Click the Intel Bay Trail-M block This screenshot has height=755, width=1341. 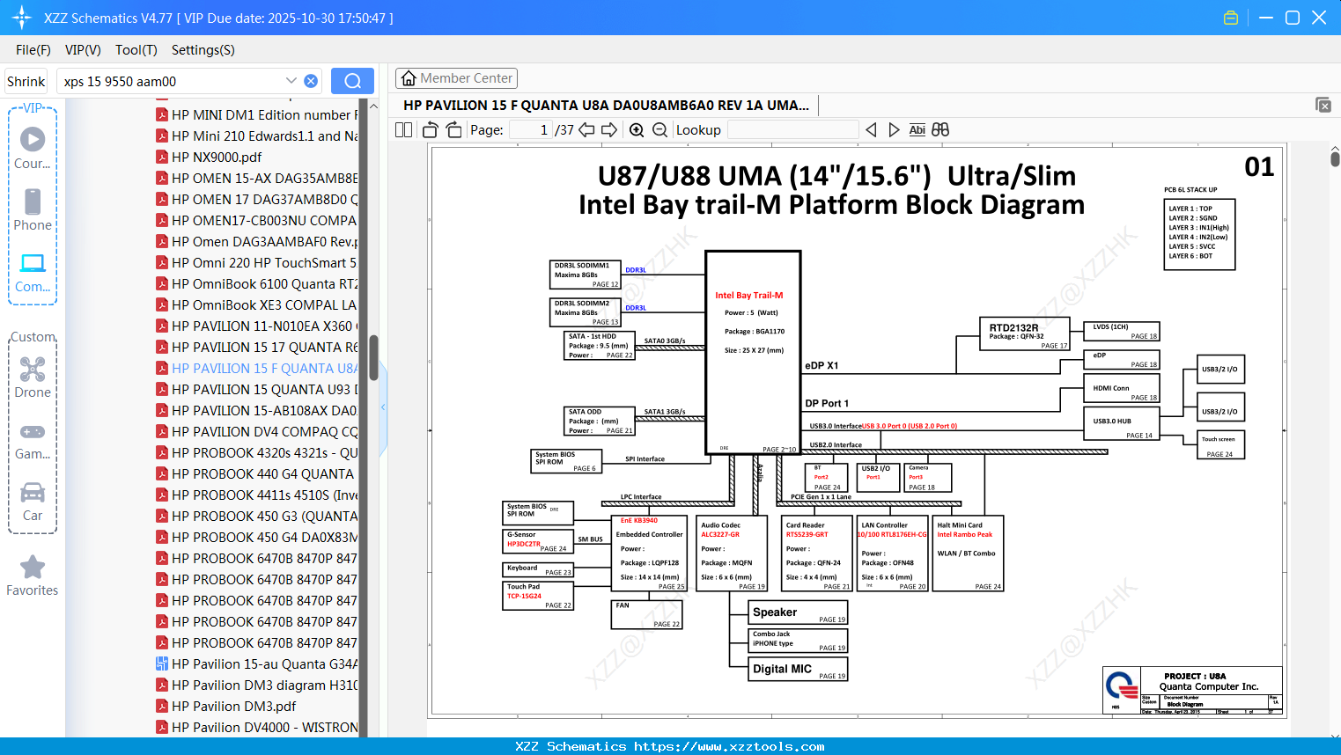point(753,352)
